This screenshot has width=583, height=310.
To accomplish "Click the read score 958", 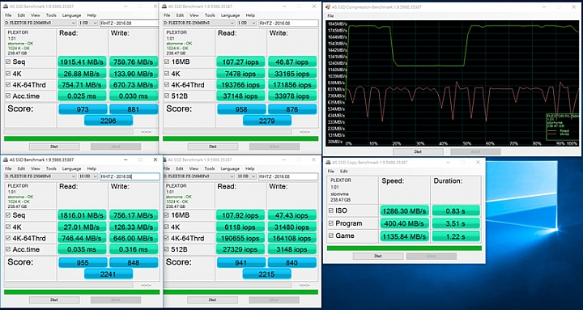I will (x=241, y=109).
